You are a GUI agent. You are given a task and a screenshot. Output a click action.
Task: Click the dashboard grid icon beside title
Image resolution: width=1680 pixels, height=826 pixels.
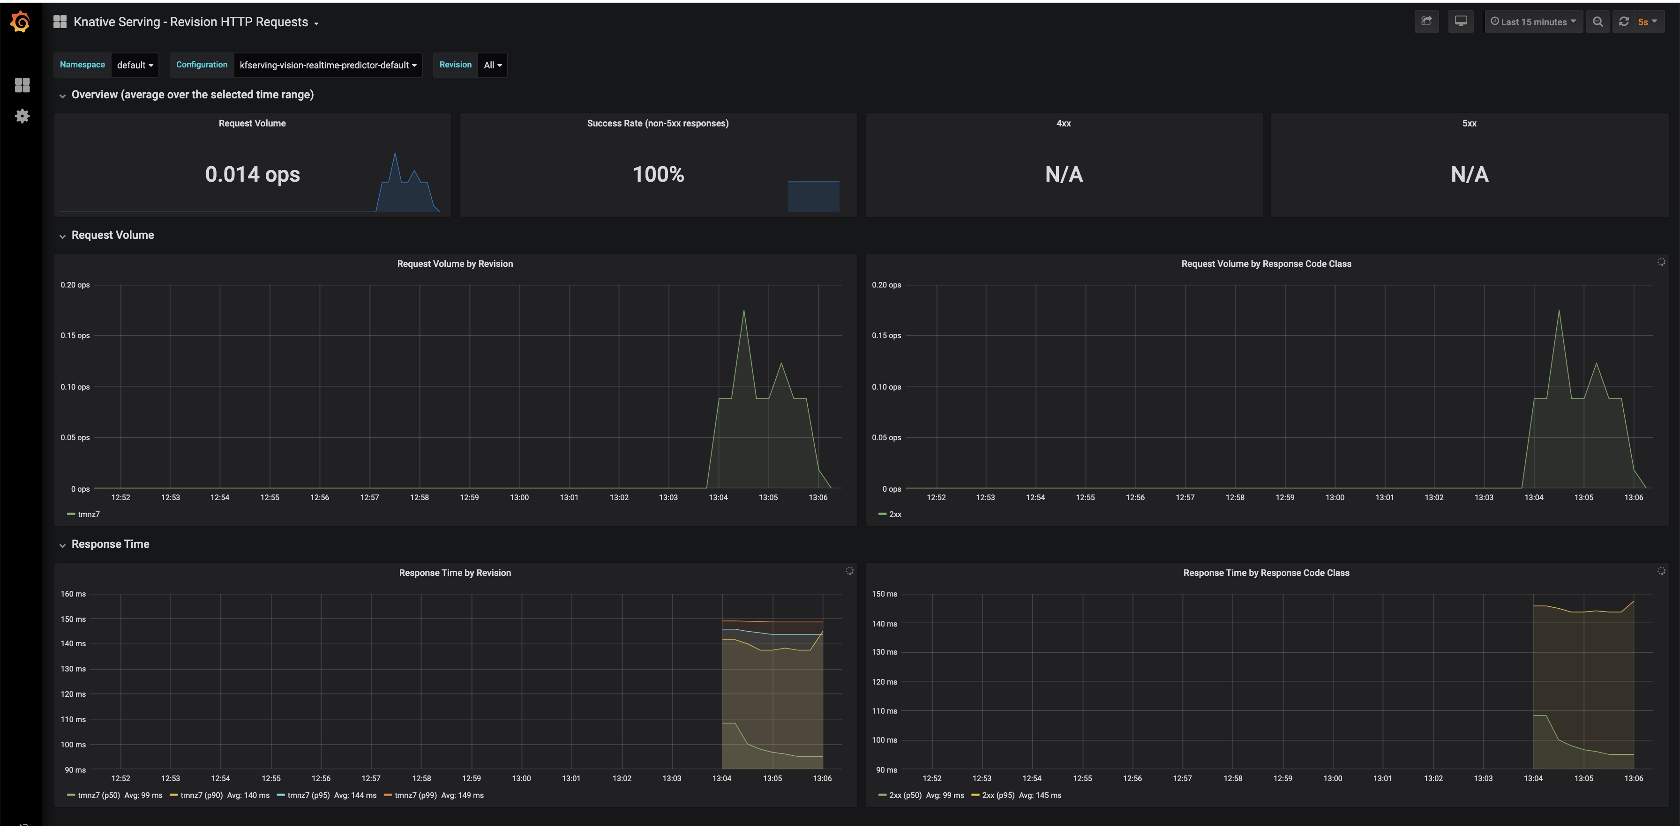(x=60, y=22)
